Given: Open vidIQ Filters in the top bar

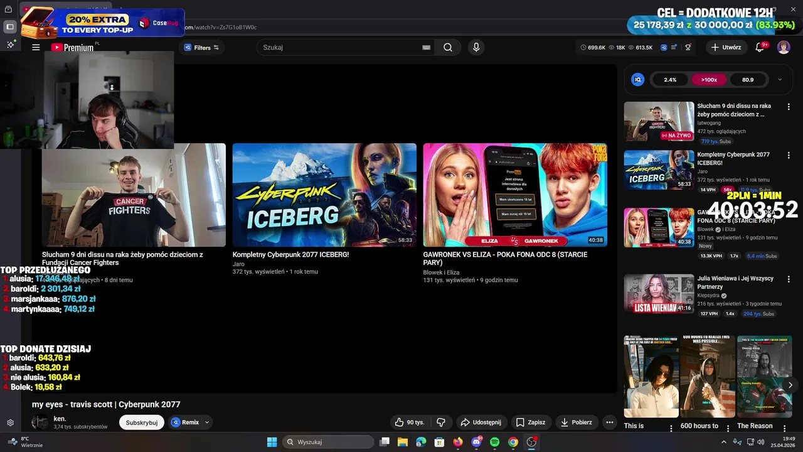Looking at the screenshot, I should [201, 47].
